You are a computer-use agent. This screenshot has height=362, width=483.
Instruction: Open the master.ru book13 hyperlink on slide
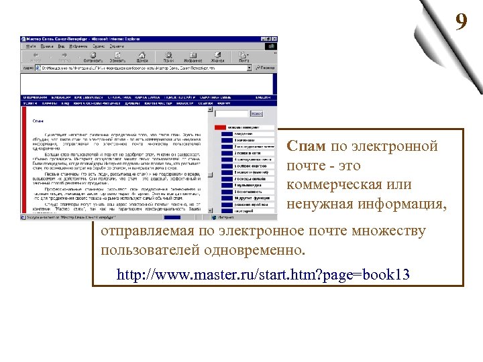click(x=263, y=274)
